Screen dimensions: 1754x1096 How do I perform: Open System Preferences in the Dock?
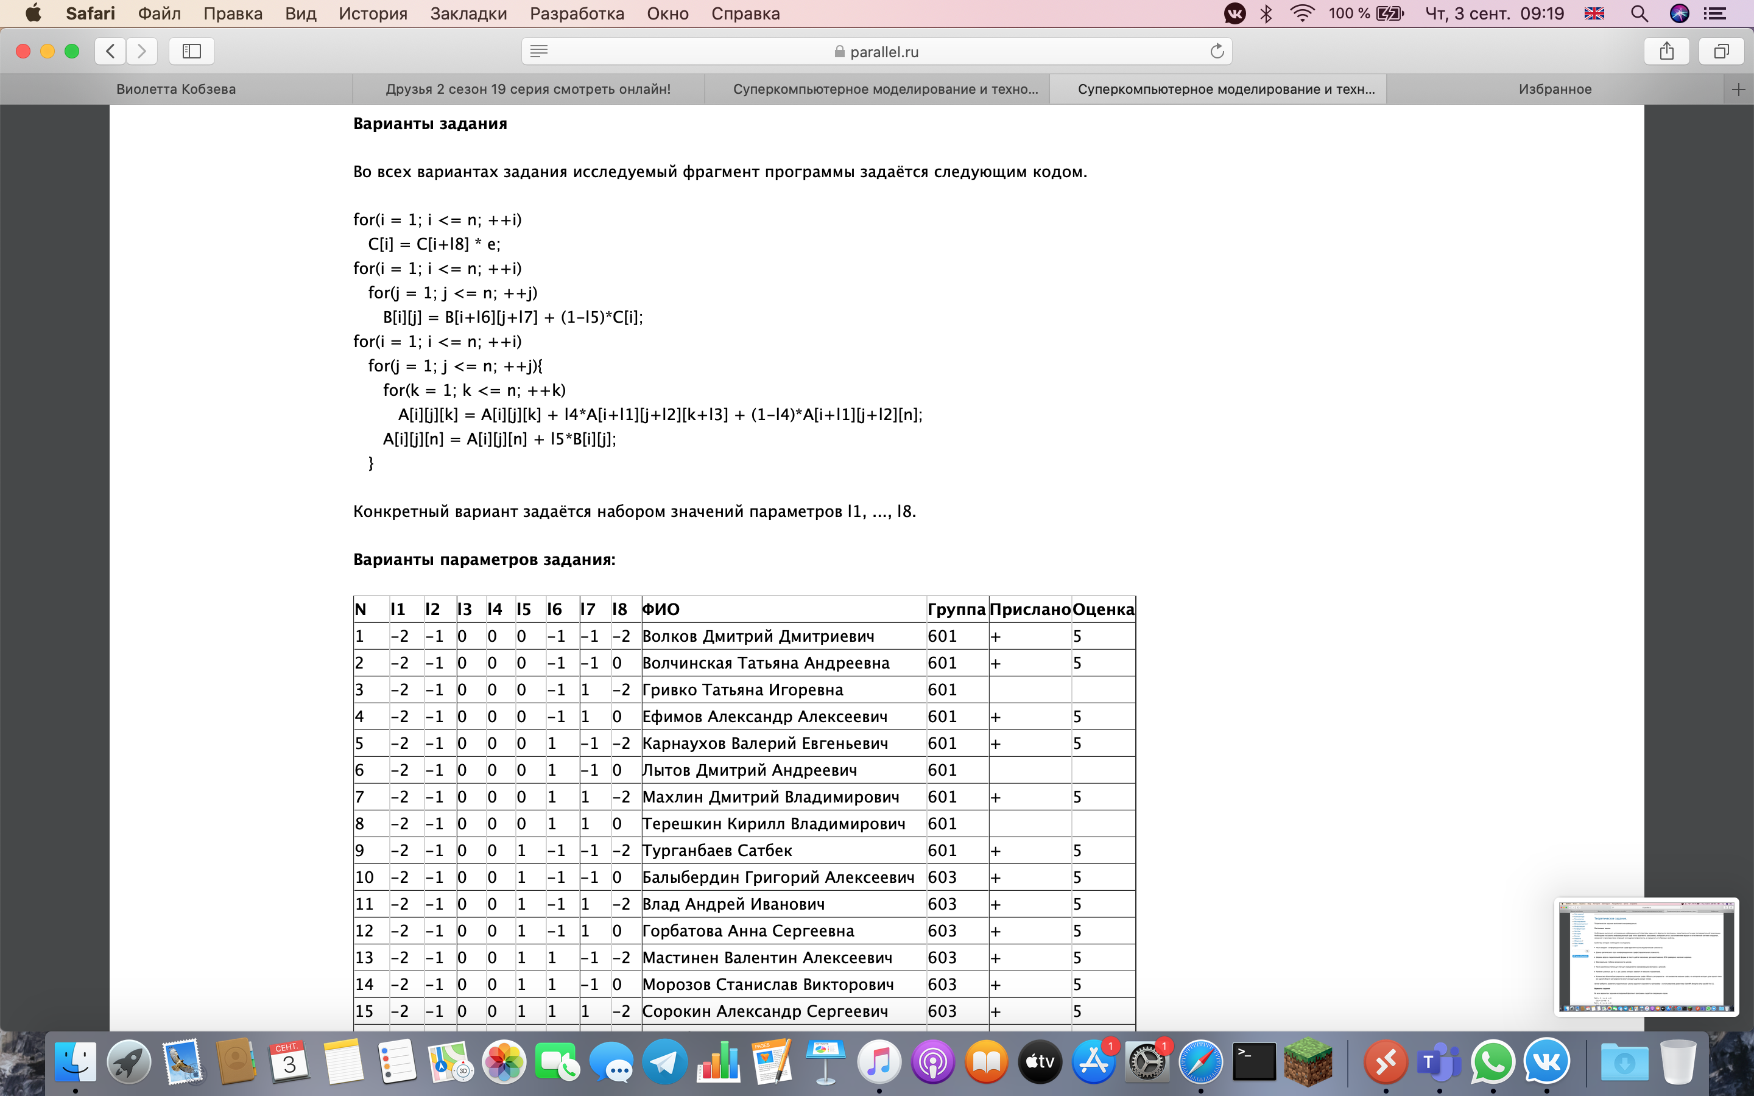coord(1147,1062)
